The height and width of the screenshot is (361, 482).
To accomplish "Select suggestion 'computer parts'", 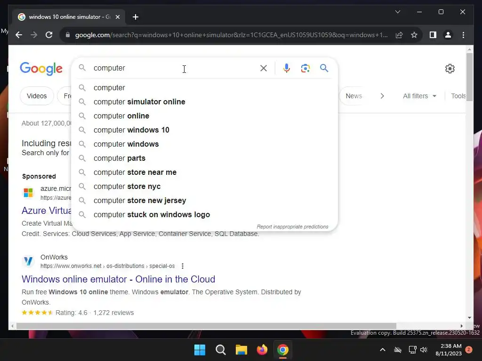I will pyautogui.click(x=204, y=158).
